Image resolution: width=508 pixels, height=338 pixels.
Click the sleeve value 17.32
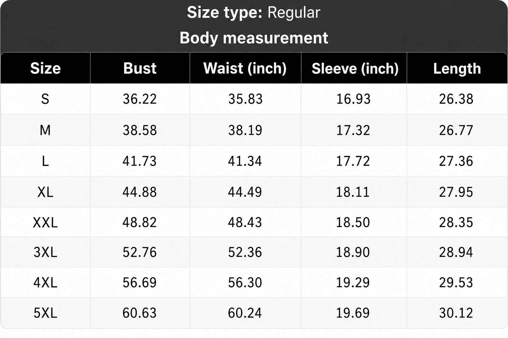click(x=353, y=130)
